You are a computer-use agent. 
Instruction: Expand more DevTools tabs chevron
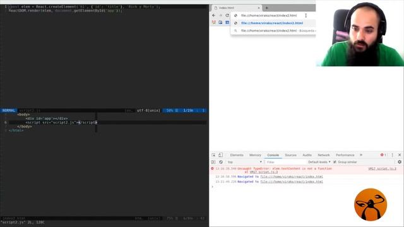click(361, 155)
